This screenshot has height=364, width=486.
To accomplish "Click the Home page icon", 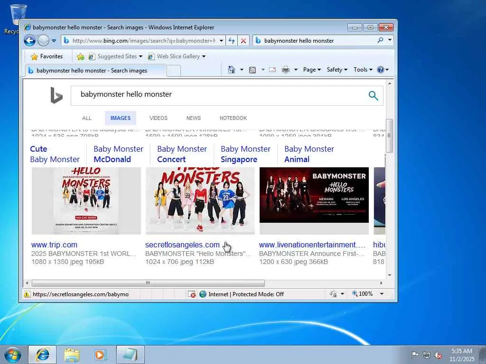I will click(232, 70).
